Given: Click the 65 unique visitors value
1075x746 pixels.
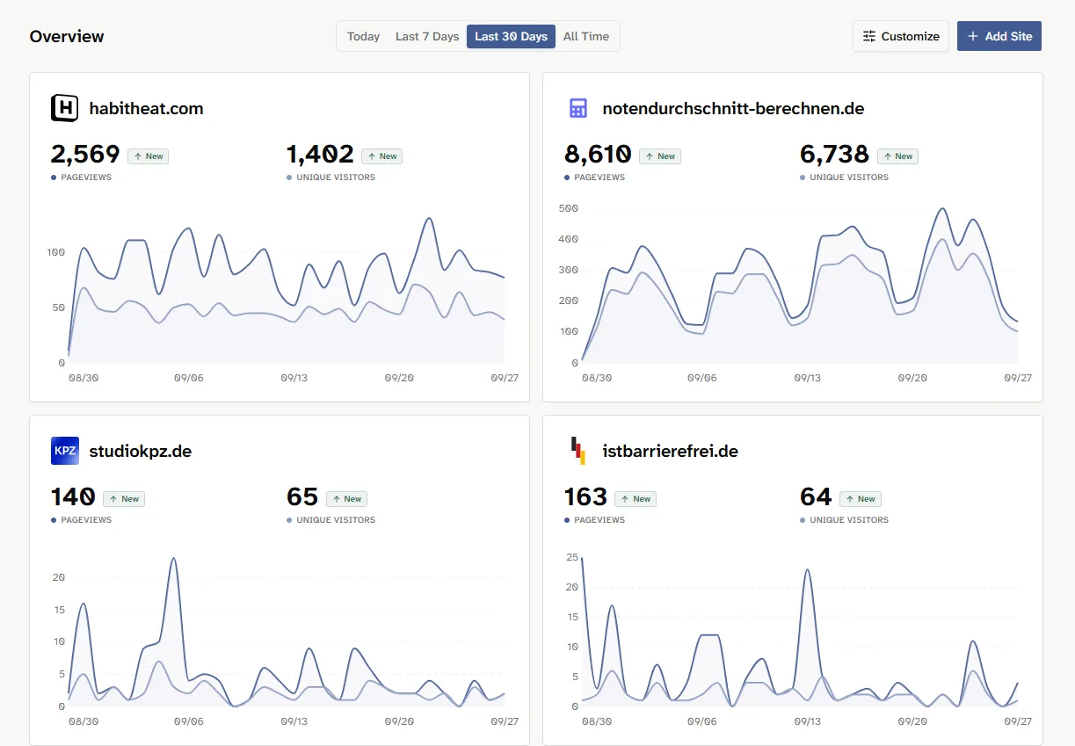Looking at the screenshot, I should click(x=302, y=497).
